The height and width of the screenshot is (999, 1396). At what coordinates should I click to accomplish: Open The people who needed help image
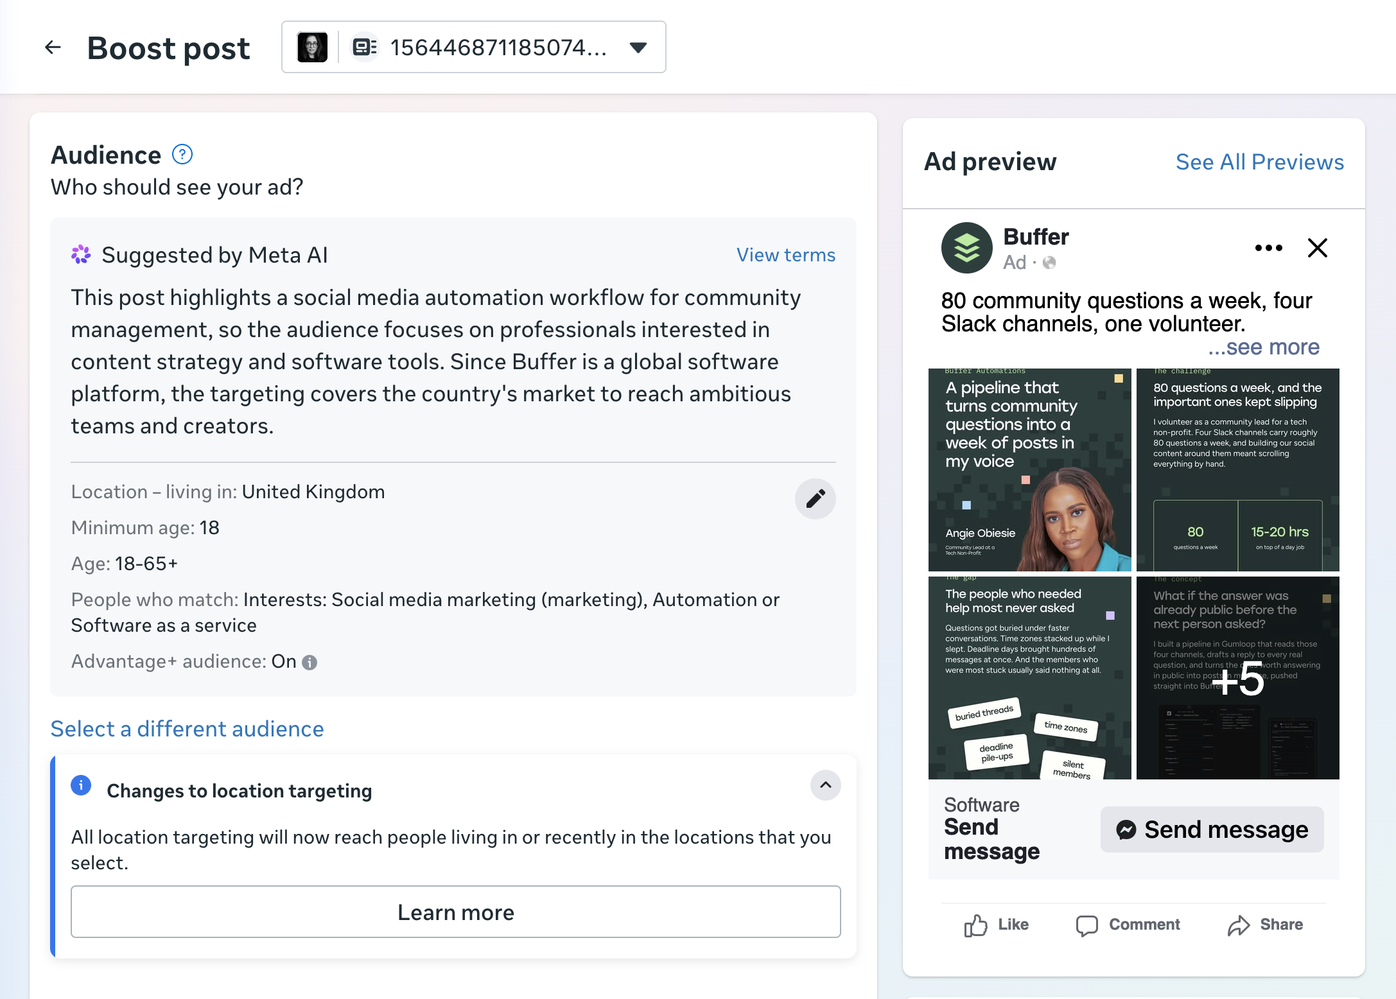click(x=1030, y=678)
